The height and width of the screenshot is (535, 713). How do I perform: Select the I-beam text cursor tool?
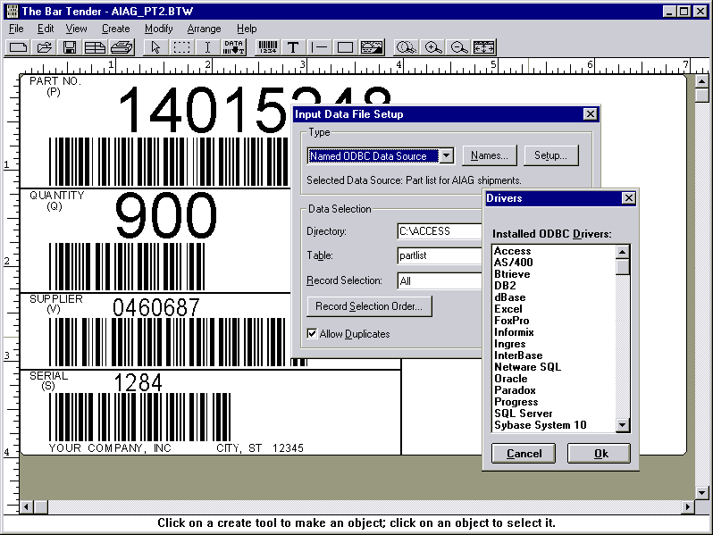point(207,47)
